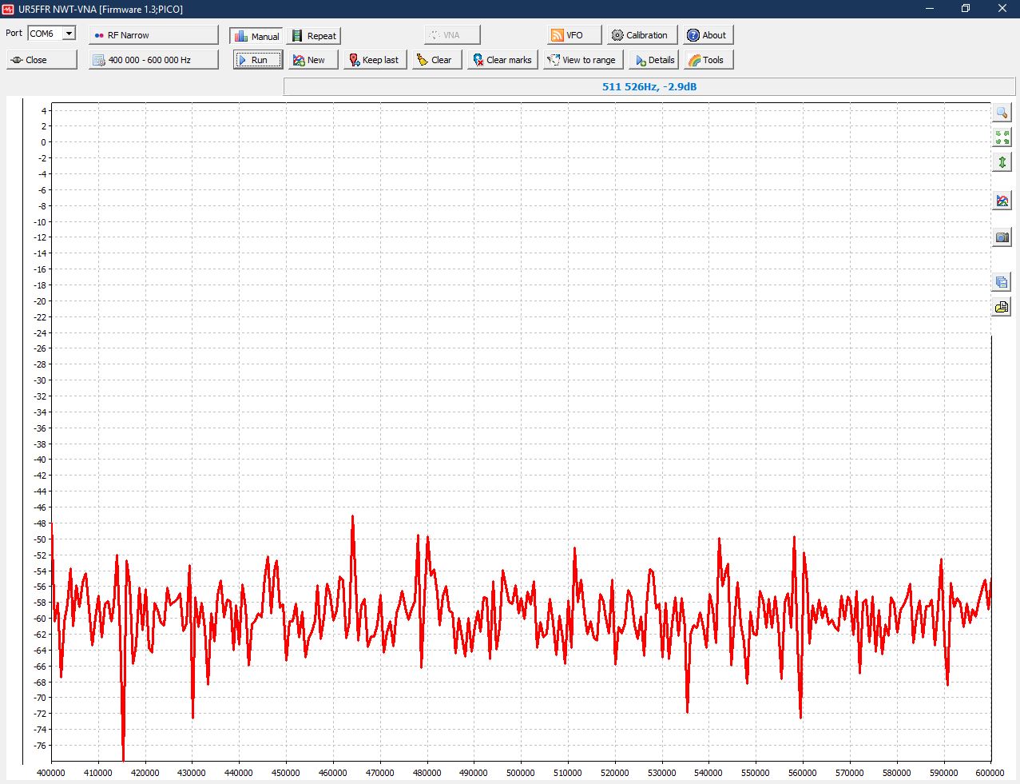The height and width of the screenshot is (784, 1020).
Task: Click the red trace peak near 464000 Hz
Action: coord(352,518)
